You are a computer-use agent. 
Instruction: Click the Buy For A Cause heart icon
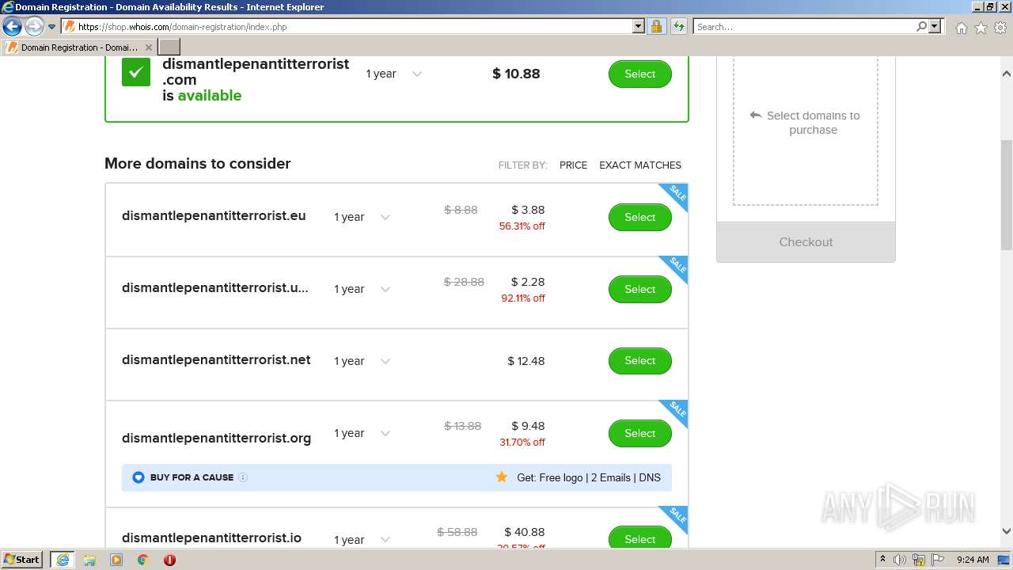click(138, 477)
